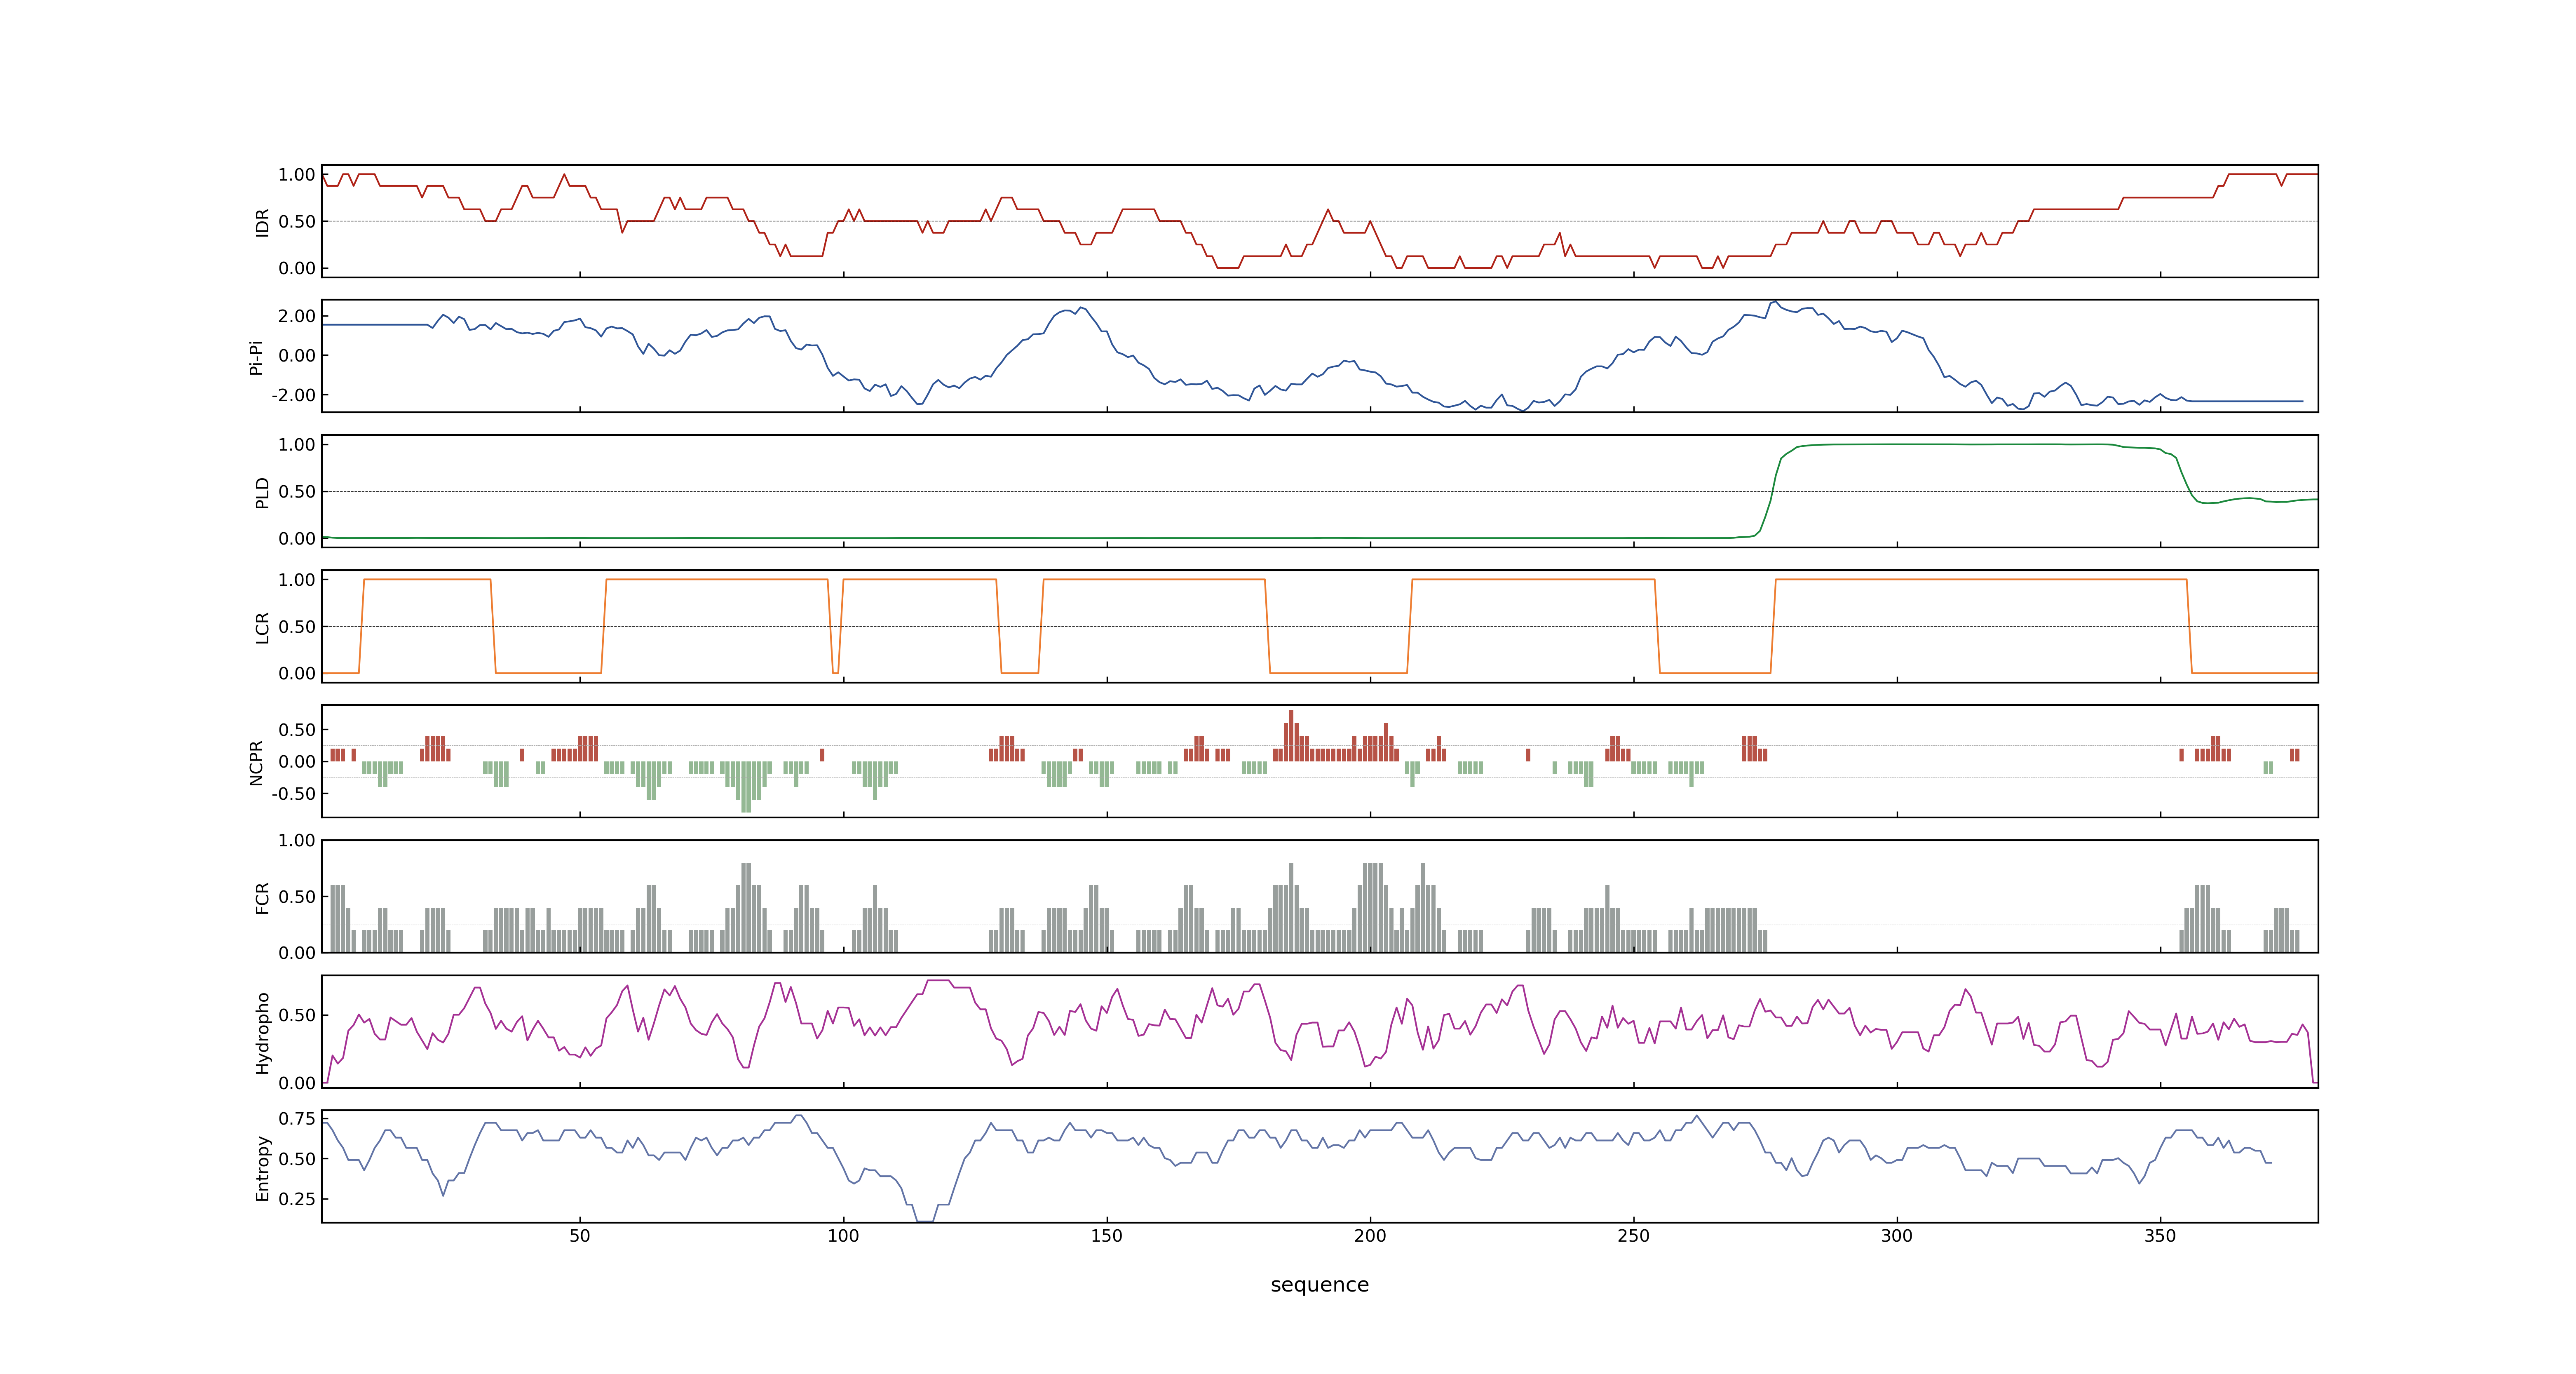Click the LCR axis label
This screenshot has width=2576, height=1374.
(x=262, y=627)
